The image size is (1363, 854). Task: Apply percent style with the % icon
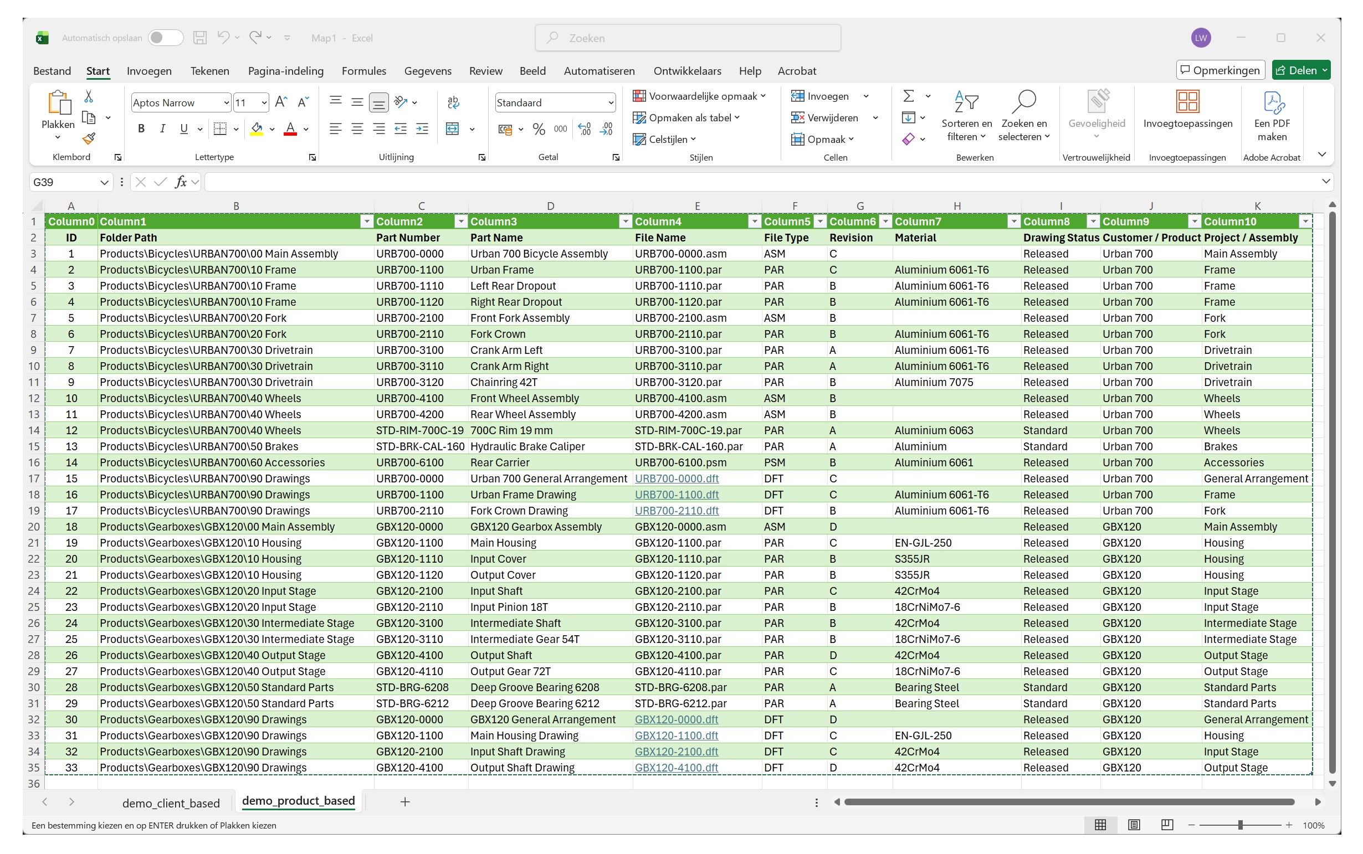click(x=539, y=130)
